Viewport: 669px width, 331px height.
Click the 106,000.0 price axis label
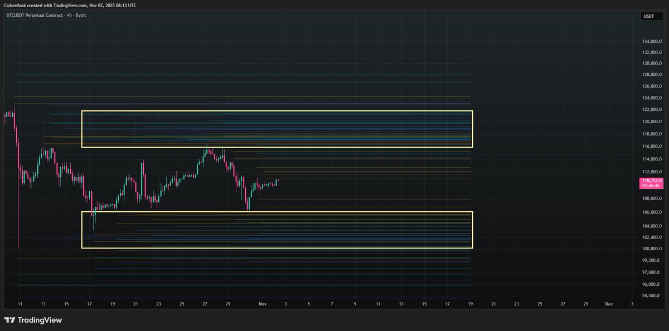pyautogui.click(x=652, y=212)
